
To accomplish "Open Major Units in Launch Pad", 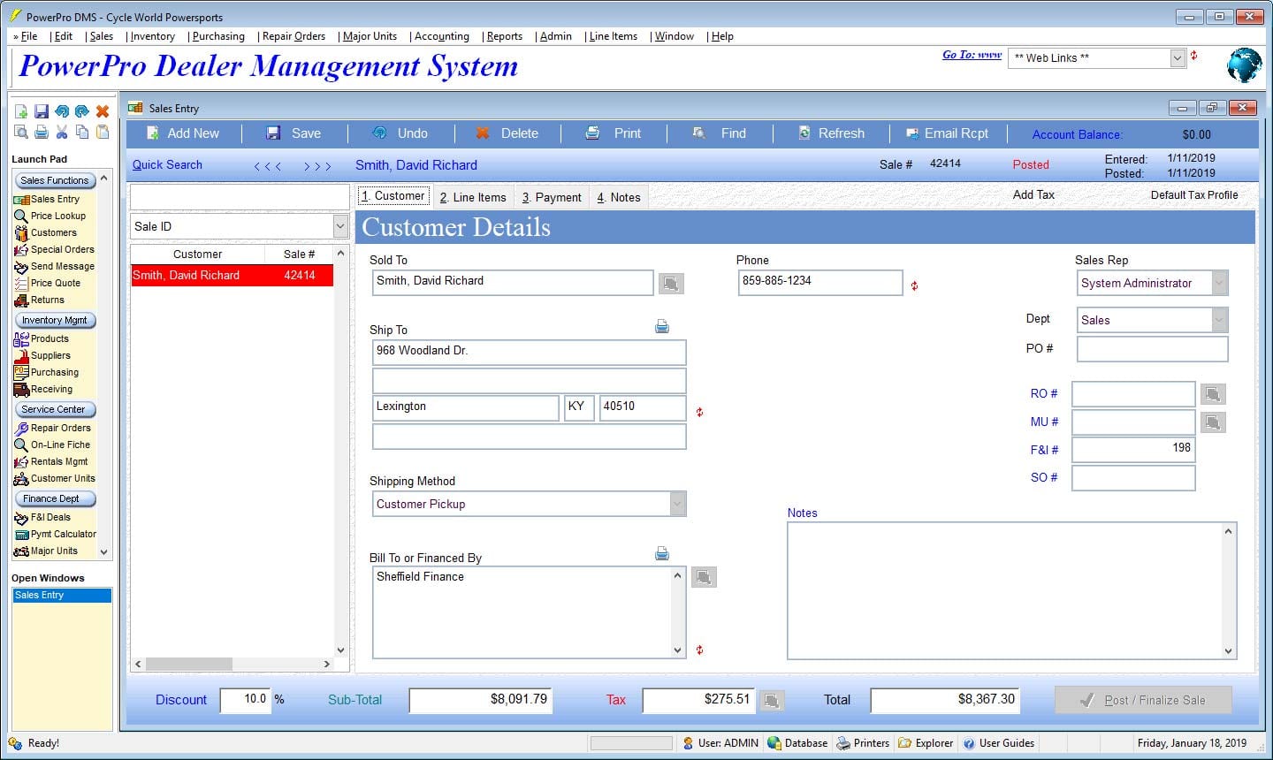I will [45, 551].
